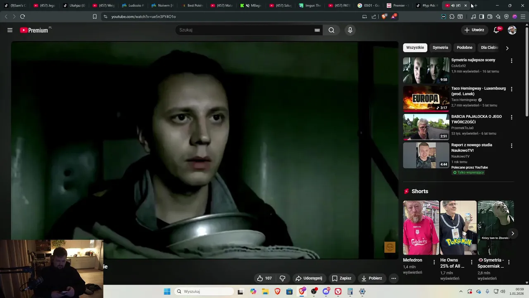Screen dimensions: 529x298
Task: Open options for Raport z nowego studia
Action: pos(511,146)
